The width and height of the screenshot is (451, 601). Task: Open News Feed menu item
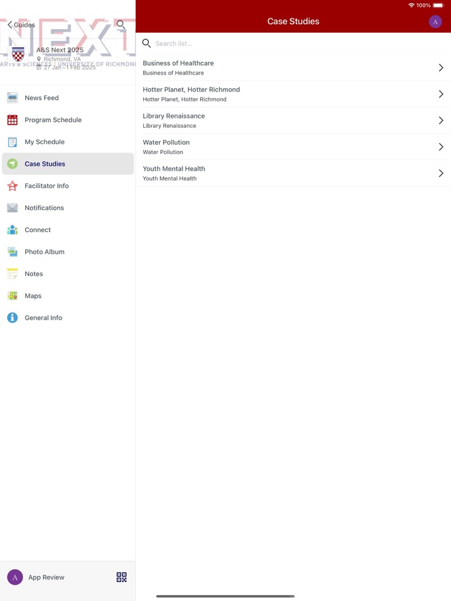pyautogui.click(x=68, y=97)
